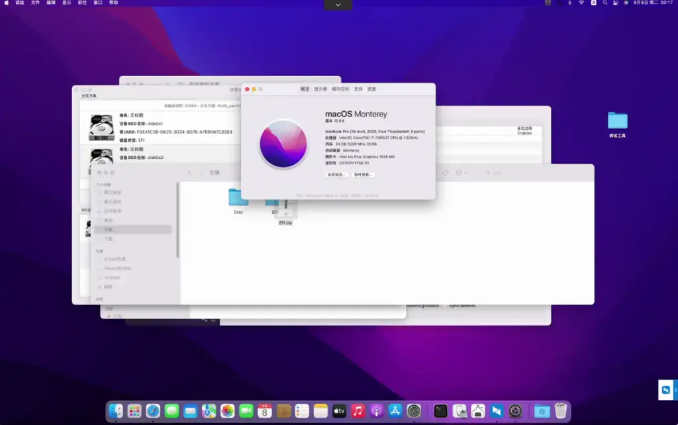Image resolution: width=678 pixels, height=425 pixels.
Task: Open the 窗口 menu
Action: click(x=98, y=3)
